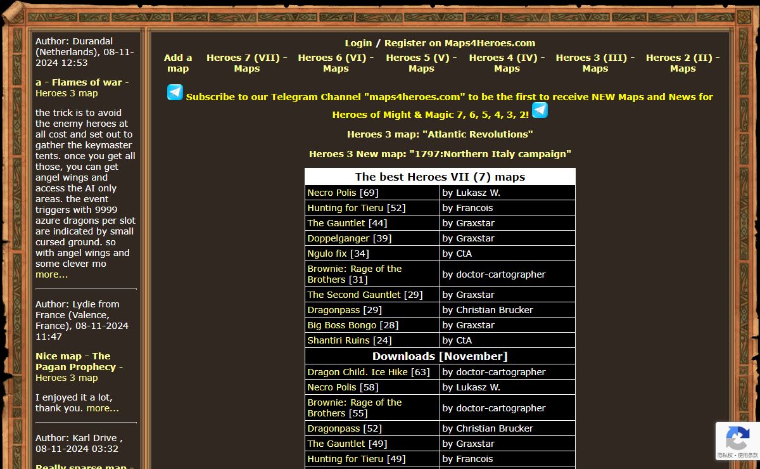The width and height of the screenshot is (760, 469).
Task: Open "1797:Northern Italy campaign" new map link
Action: tap(440, 154)
